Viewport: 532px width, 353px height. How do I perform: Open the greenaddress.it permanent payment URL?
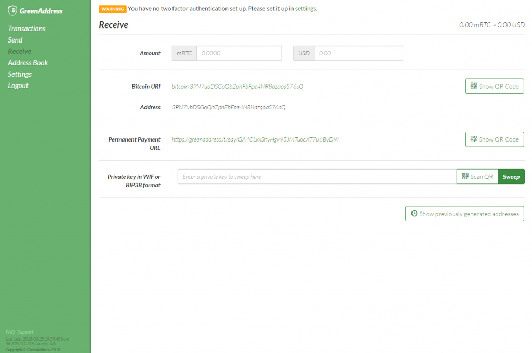coord(255,139)
